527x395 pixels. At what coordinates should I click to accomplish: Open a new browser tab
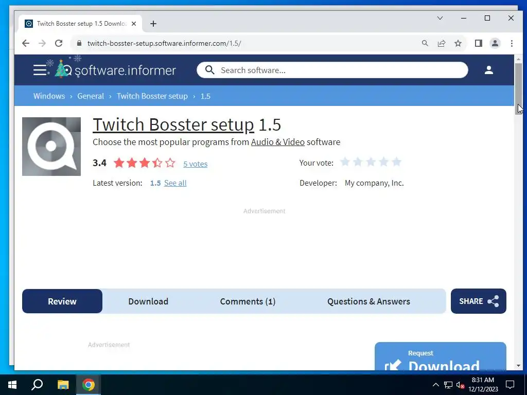[153, 24]
